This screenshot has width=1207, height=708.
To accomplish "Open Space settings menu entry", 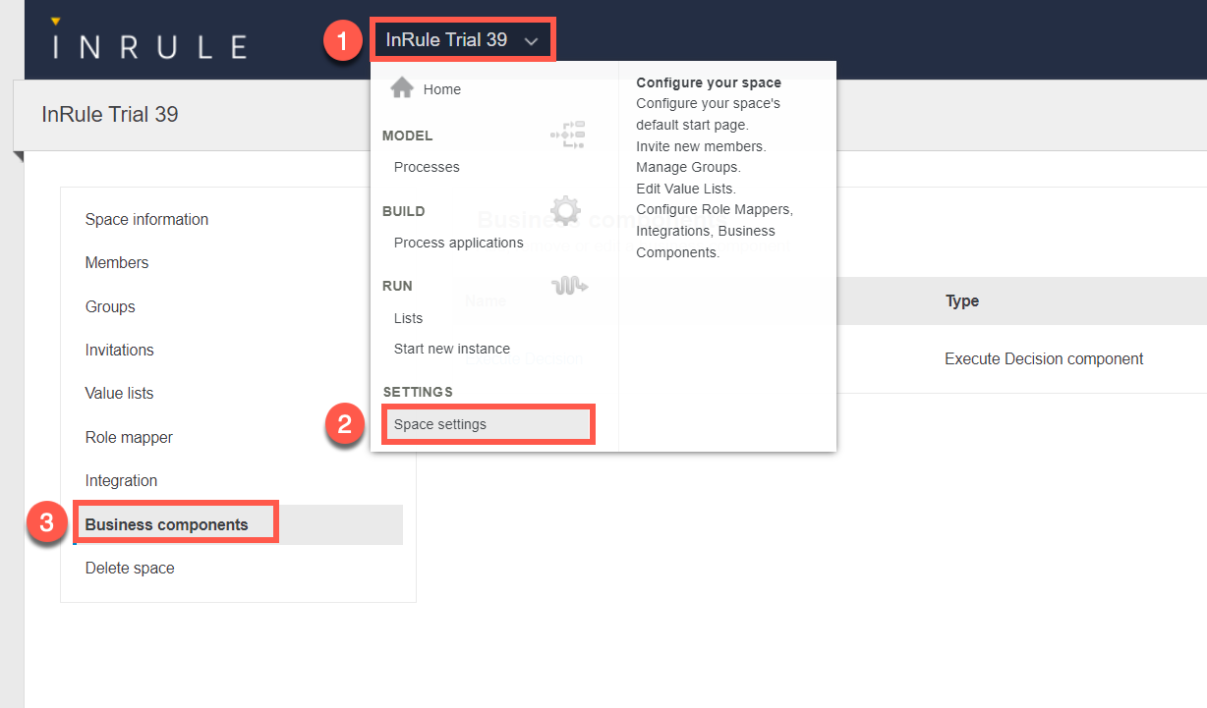I will click(x=440, y=424).
